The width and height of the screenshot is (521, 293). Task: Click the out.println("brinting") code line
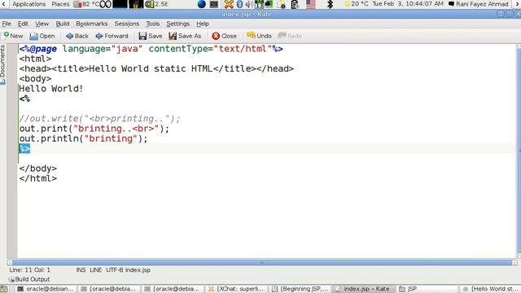pyautogui.click(x=83, y=139)
